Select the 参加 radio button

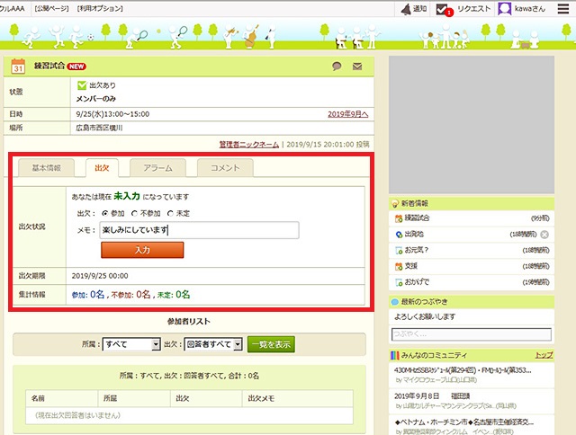103,213
